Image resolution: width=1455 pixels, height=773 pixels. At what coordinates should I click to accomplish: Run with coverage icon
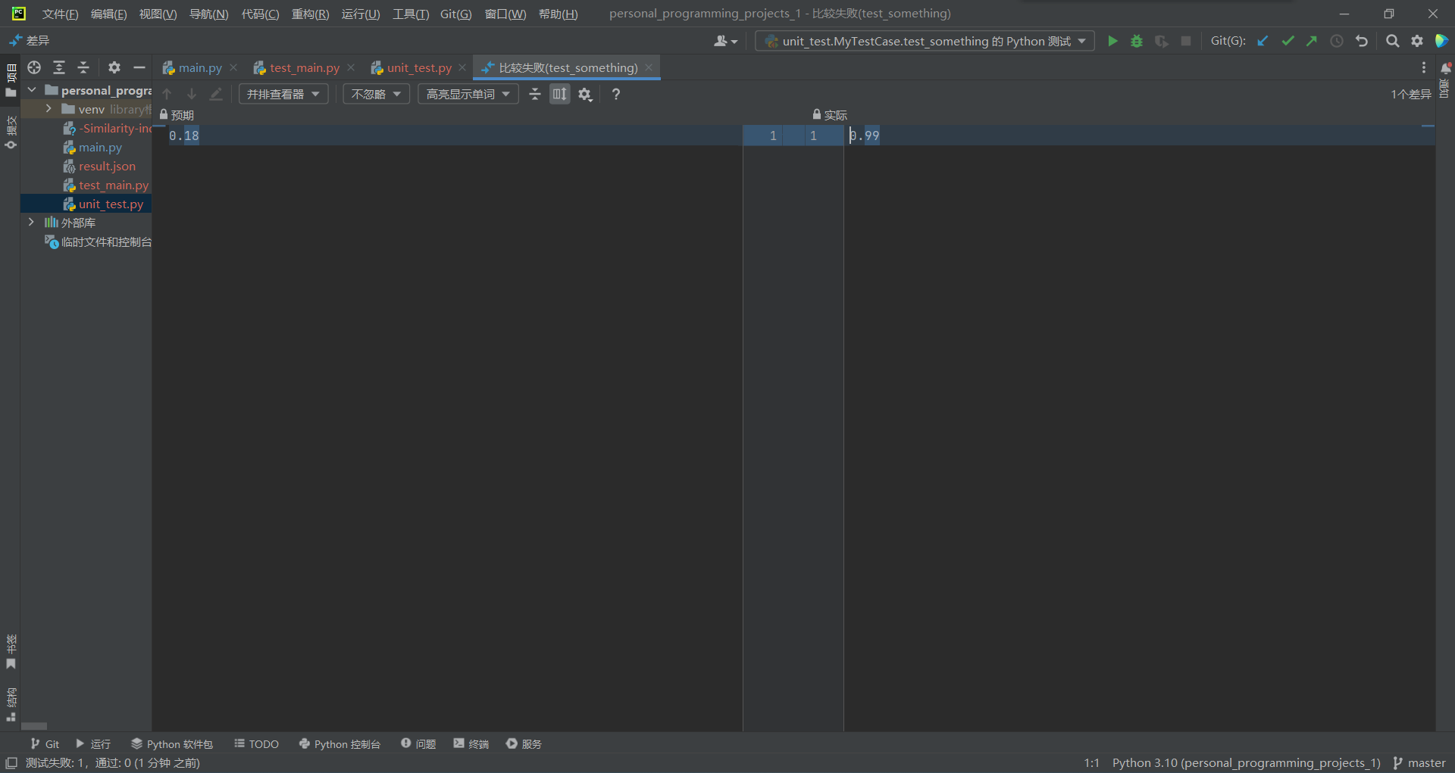click(1161, 41)
